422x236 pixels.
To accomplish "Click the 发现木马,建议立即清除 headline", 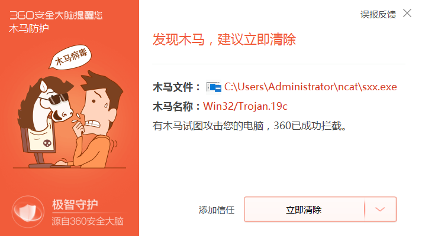I will click(224, 40).
